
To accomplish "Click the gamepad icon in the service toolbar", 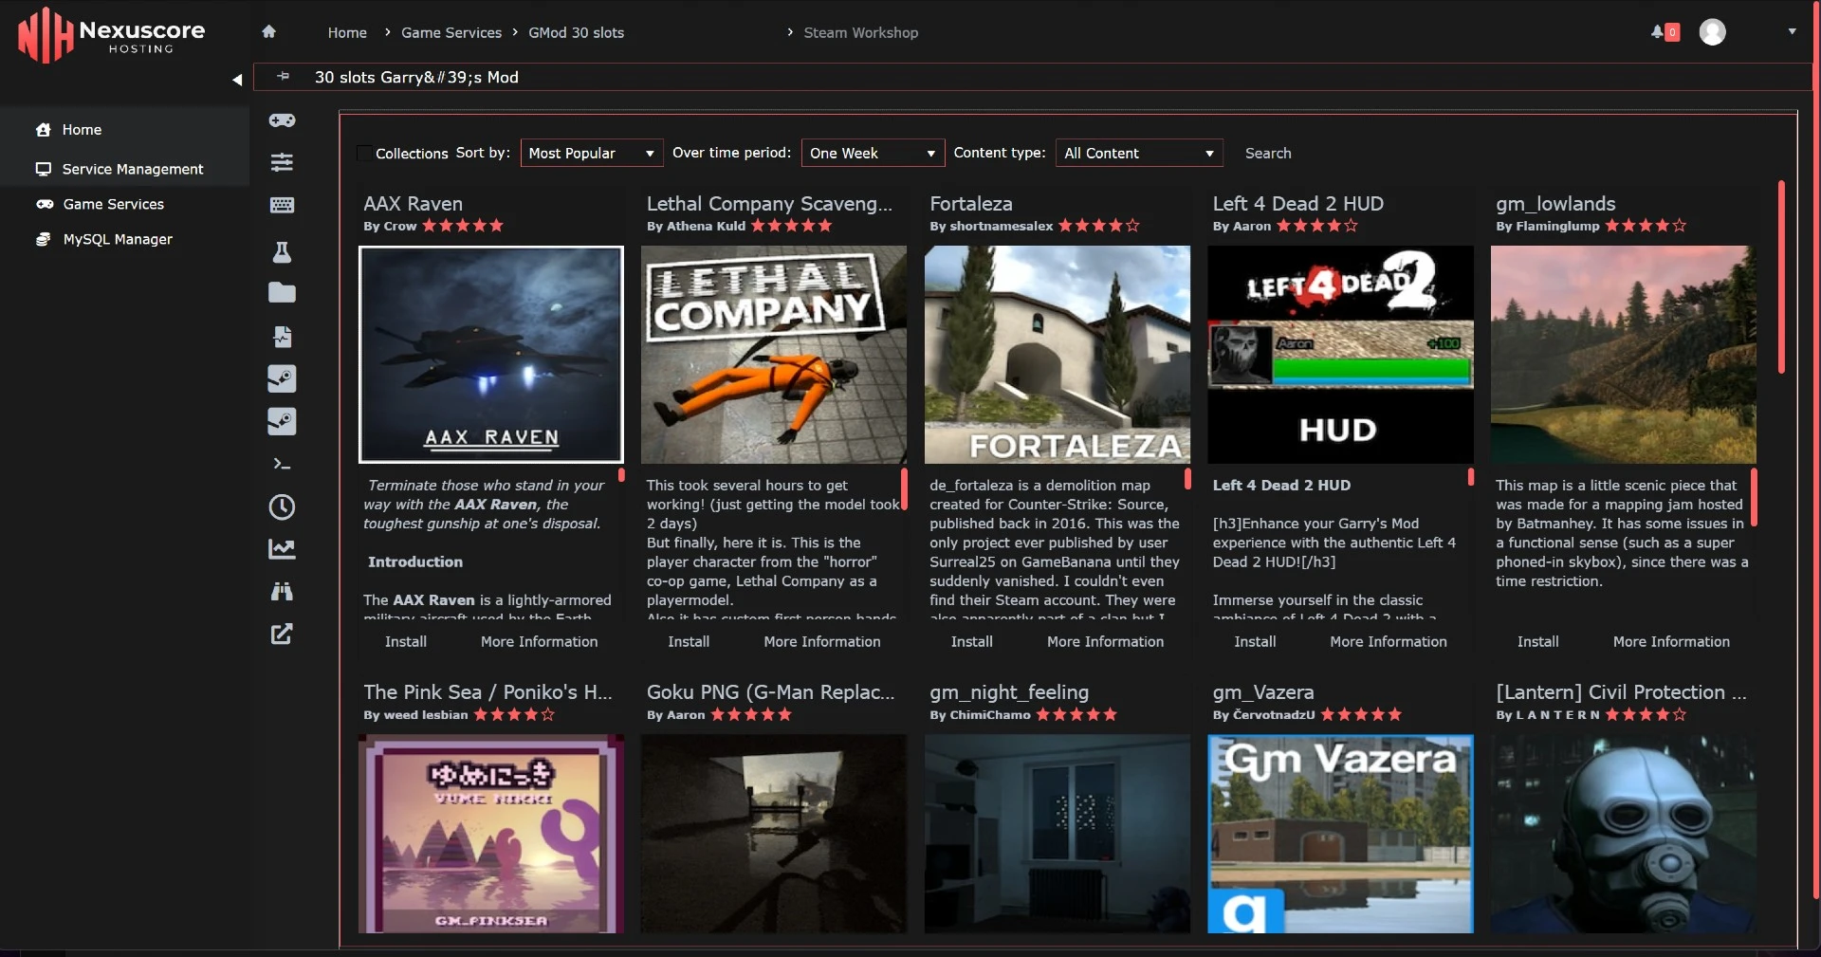I will coord(282,120).
